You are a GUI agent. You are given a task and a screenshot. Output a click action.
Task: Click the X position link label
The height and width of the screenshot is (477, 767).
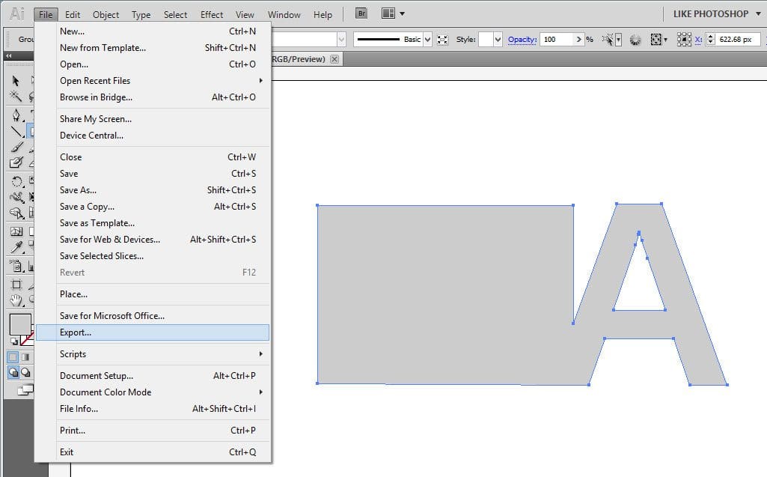click(698, 39)
